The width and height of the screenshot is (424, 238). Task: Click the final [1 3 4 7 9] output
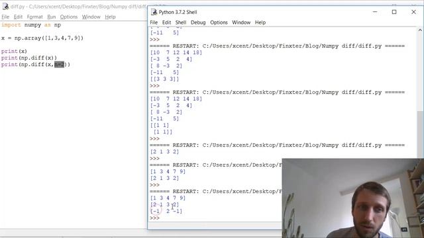(168, 198)
